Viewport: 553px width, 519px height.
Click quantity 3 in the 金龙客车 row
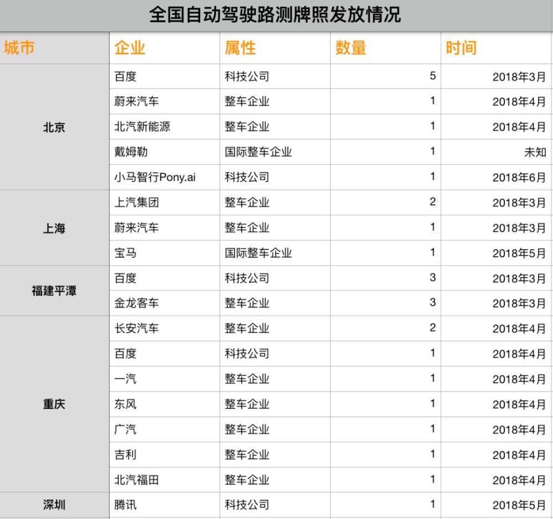tap(433, 302)
